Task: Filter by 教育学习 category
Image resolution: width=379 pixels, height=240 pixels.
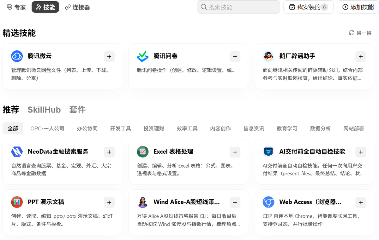Action: tap(287, 129)
